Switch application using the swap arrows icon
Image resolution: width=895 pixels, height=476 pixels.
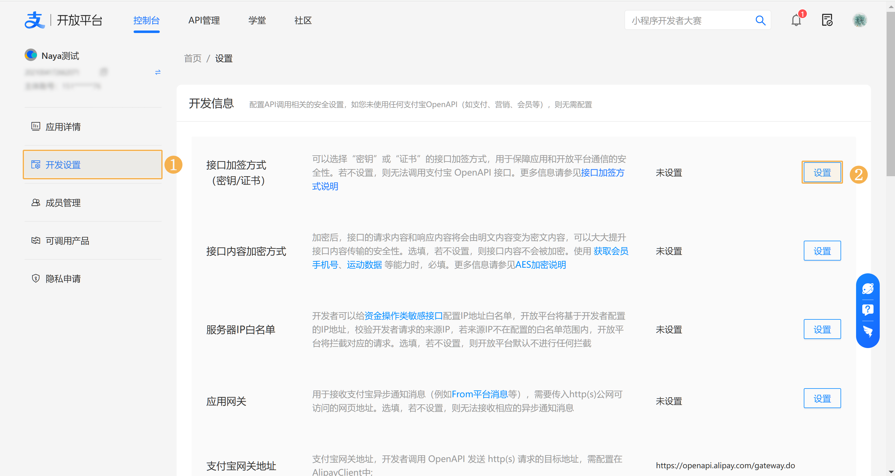click(158, 72)
